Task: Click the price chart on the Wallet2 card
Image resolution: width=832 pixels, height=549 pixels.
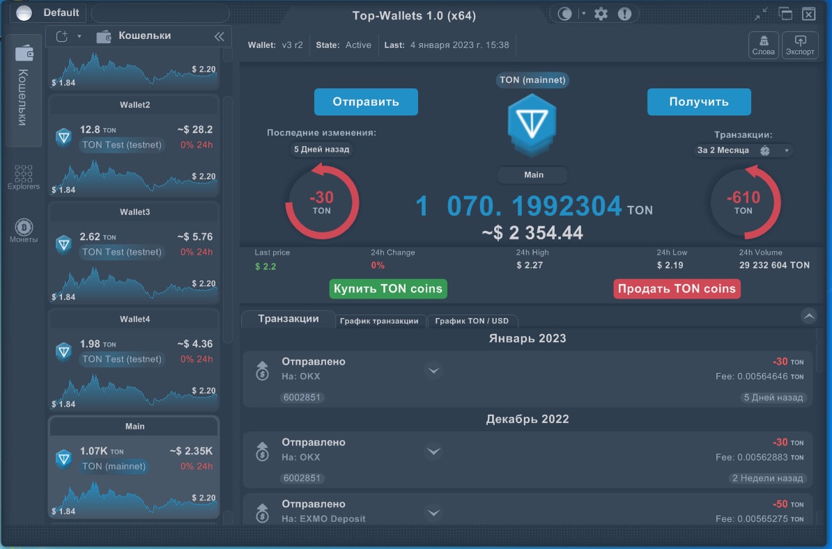Action: point(134,177)
